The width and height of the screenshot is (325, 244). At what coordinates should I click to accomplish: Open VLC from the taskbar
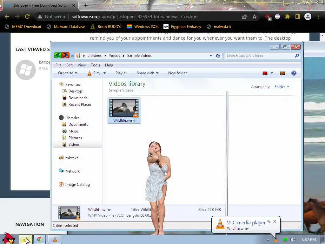55,239
